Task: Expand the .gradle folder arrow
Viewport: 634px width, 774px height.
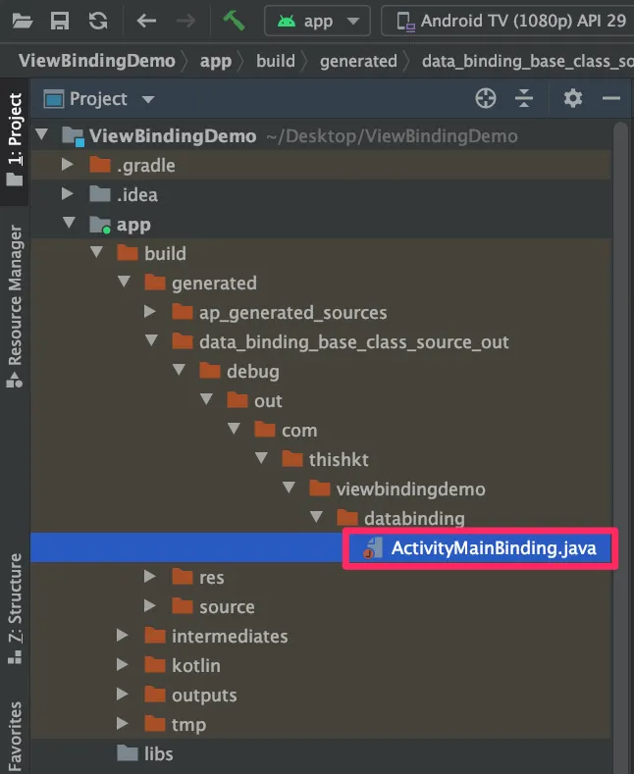Action: [x=67, y=165]
